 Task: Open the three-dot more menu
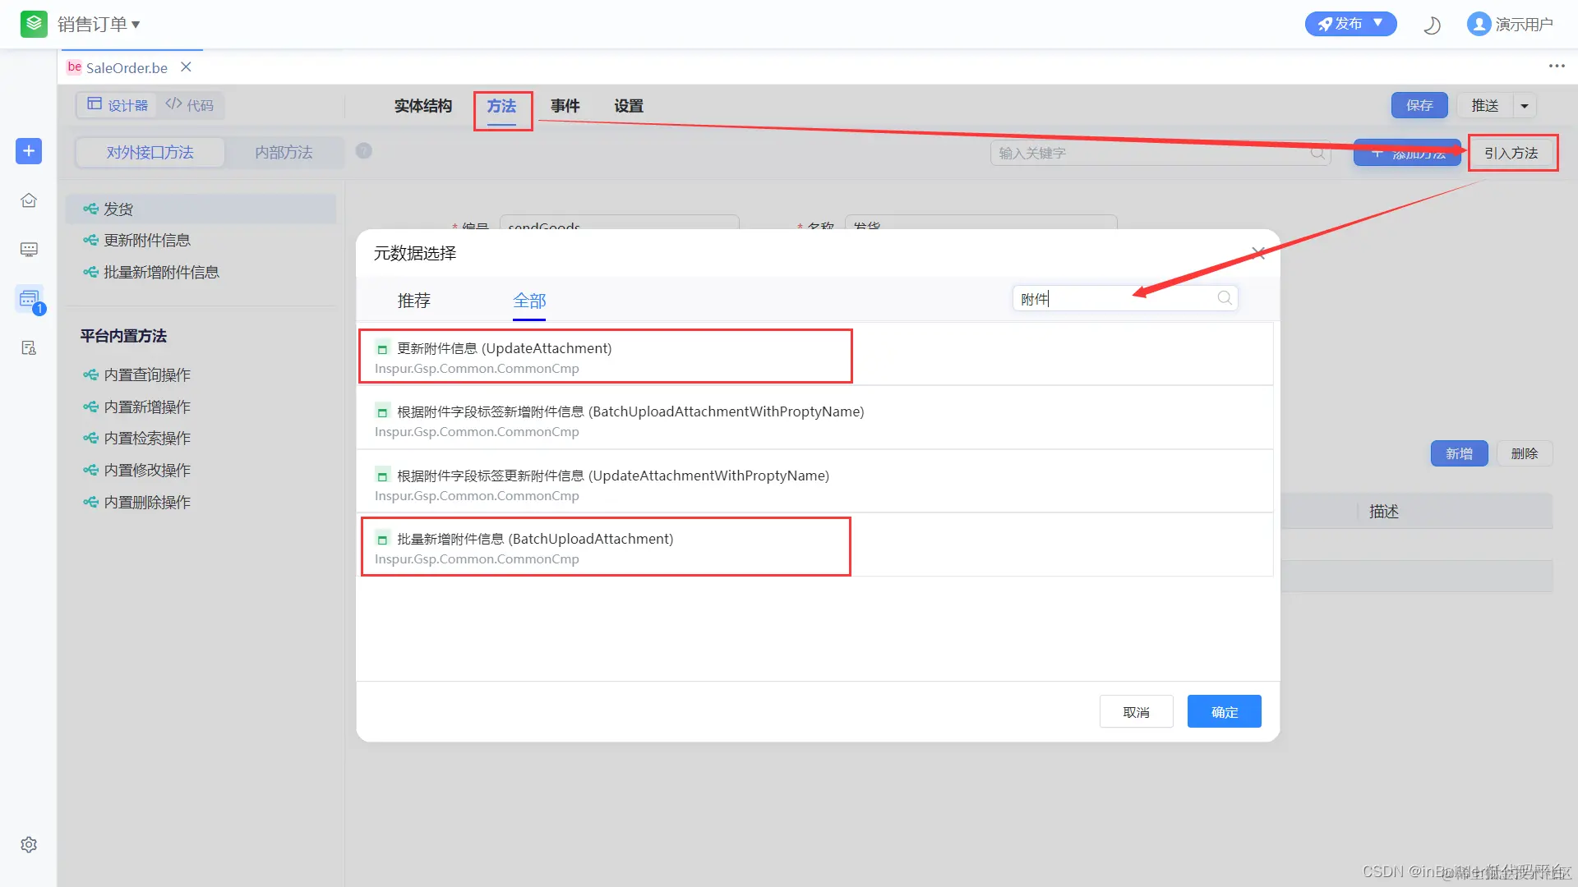(x=1557, y=67)
